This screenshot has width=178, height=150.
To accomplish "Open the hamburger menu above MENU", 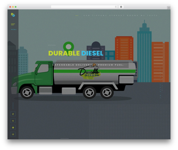I will click(x=13, y=24).
